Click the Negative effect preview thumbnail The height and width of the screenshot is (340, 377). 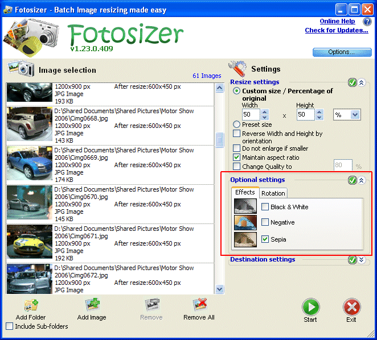[245, 222]
